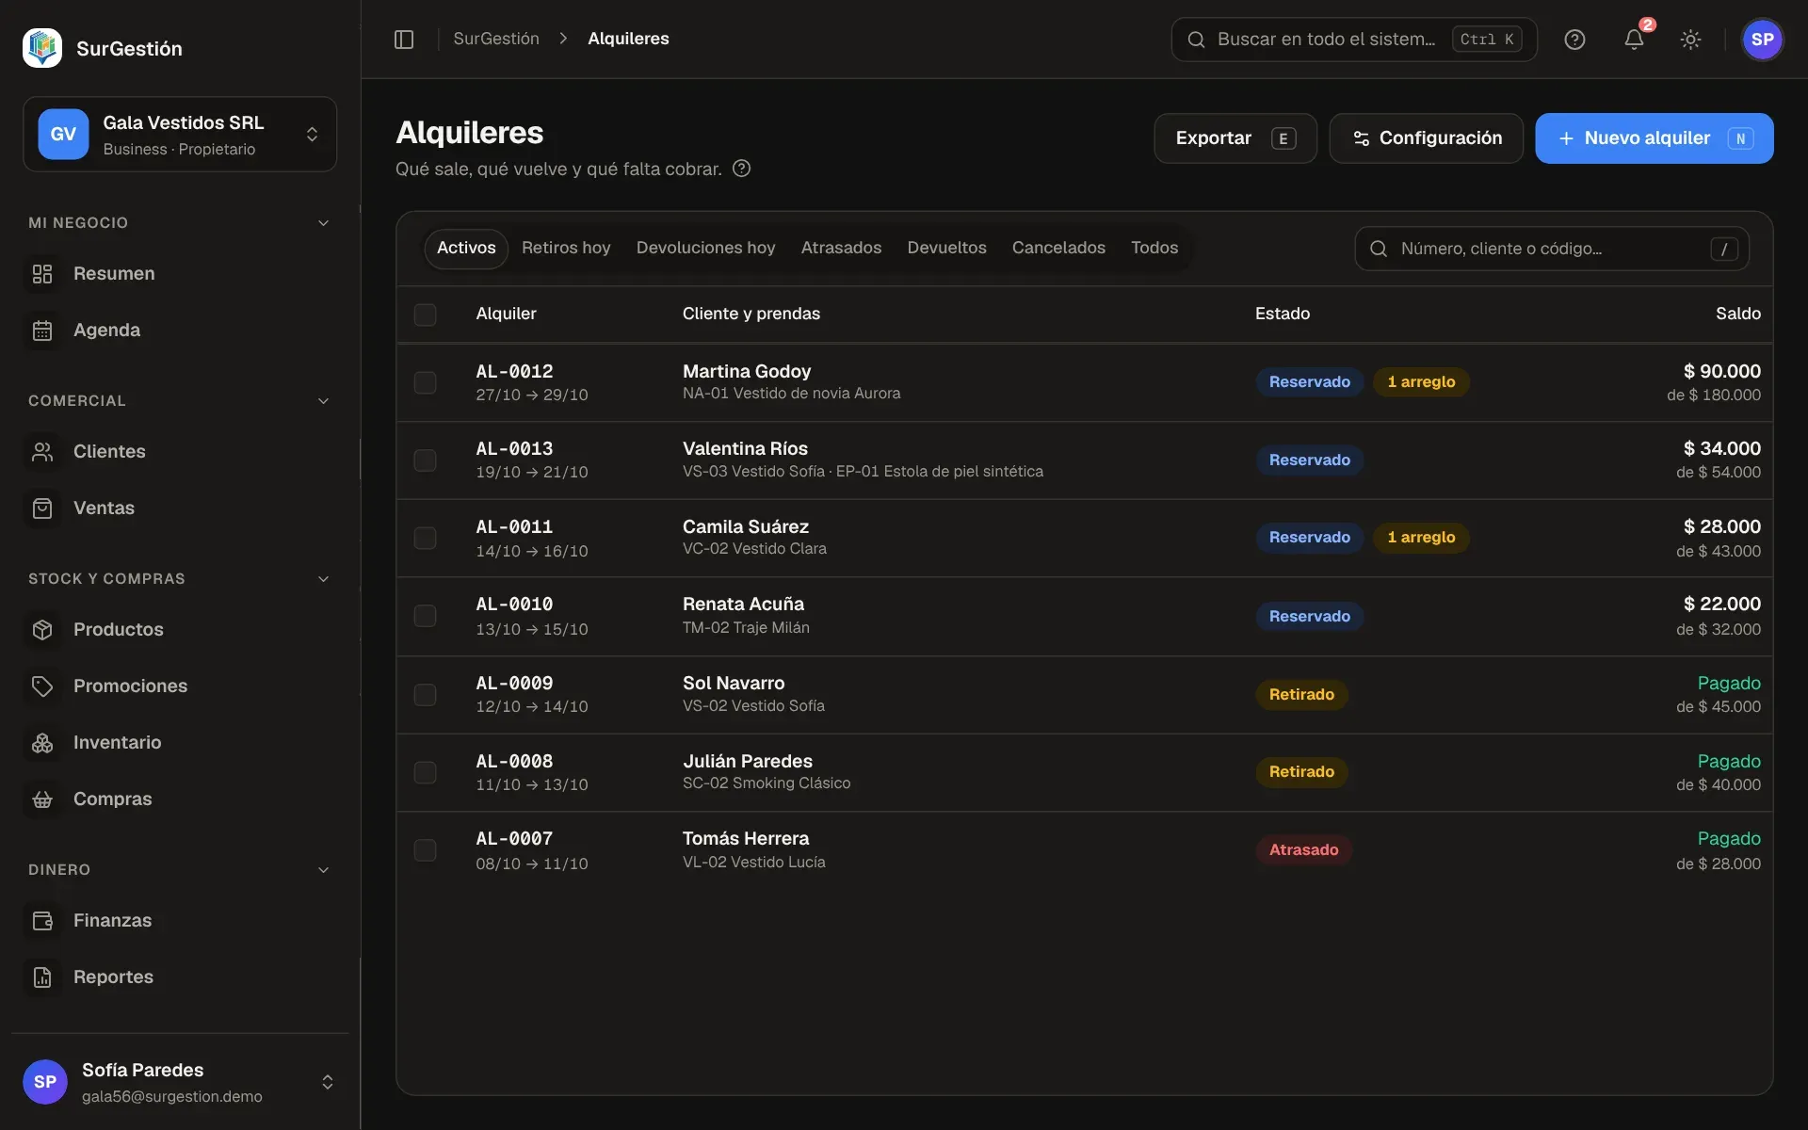1808x1130 pixels.
Task: Collapse the MI NEGOCIO section
Action: 180,223
